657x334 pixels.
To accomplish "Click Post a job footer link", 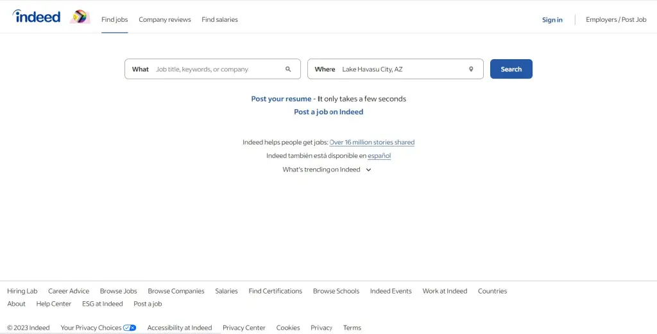I will [148, 304].
